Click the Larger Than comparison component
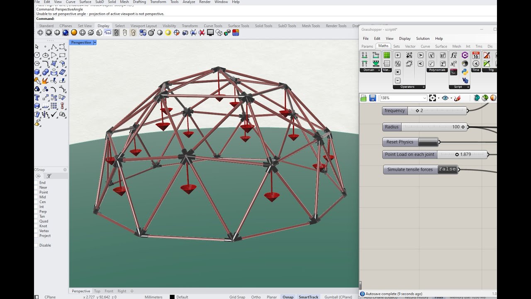Screen dimensions: 531x299 pos(420,55)
